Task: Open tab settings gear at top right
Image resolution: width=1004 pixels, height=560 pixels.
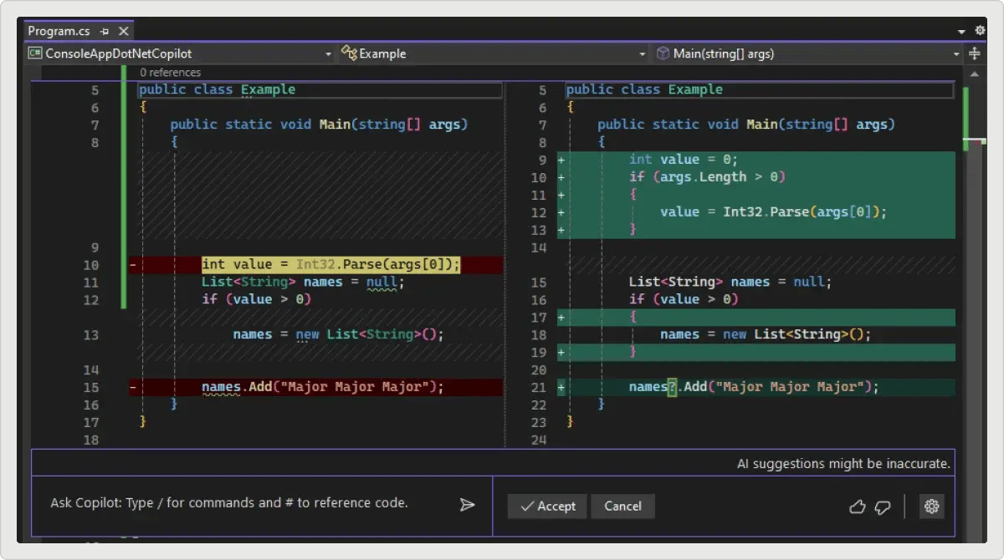Action: click(x=980, y=30)
